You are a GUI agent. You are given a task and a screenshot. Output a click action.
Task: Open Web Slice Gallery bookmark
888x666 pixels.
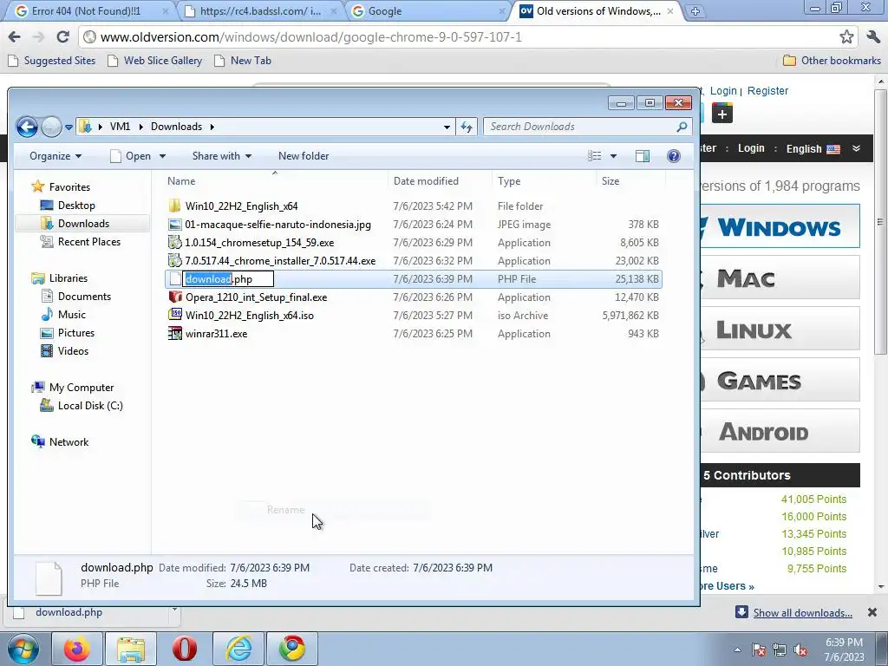point(155,61)
